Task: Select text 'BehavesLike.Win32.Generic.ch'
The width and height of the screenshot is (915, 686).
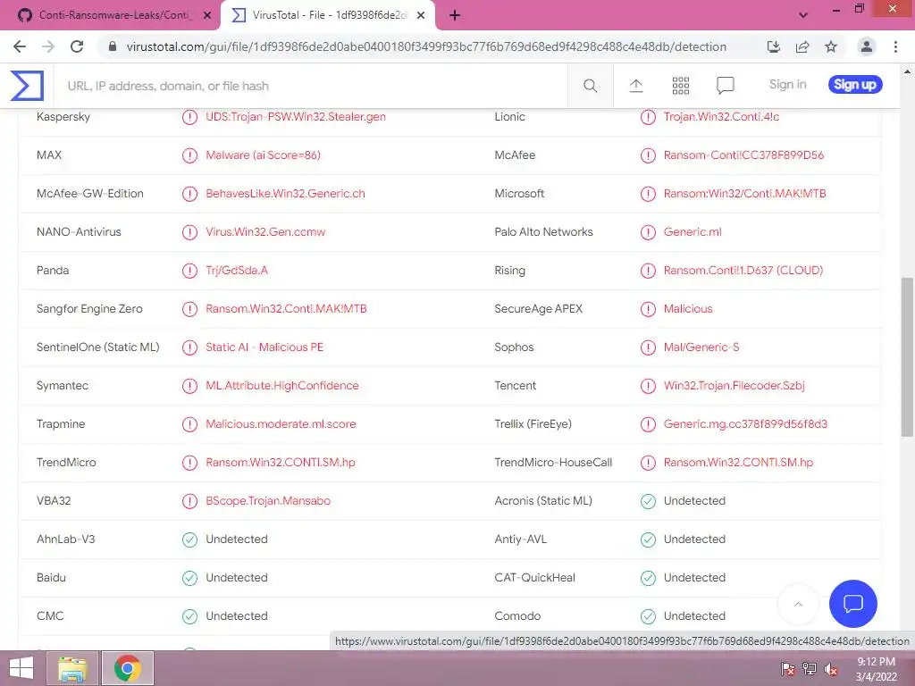Action: 285,194
